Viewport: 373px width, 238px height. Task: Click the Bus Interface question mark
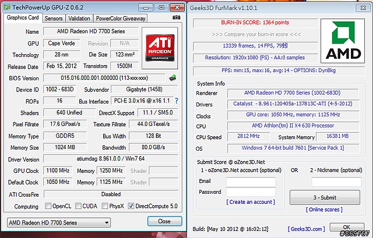coord(176,101)
